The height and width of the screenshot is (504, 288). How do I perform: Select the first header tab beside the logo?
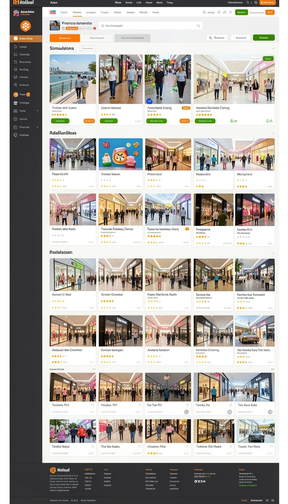pyautogui.click(x=64, y=12)
